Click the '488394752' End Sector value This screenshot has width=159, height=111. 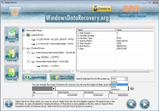(121, 46)
